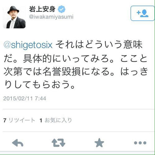Open the @shigetosix mention link
The width and height of the screenshot is (155, 155).
28,45
